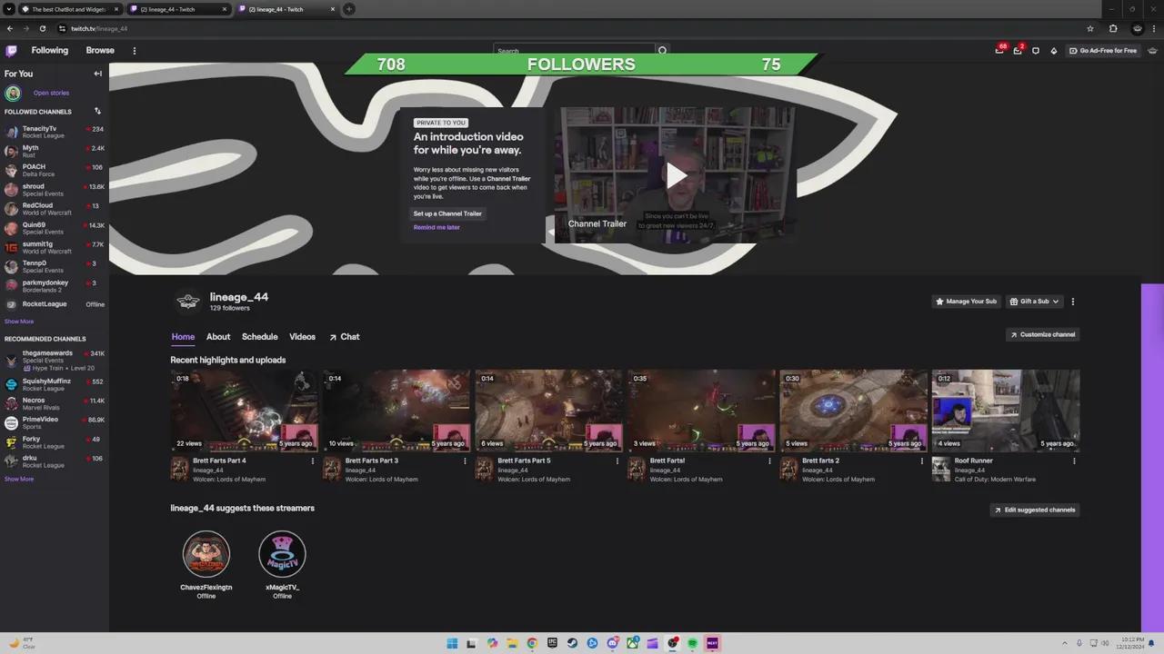The height and width of the screenshot is (654, 1164).
Task: Open the Chat pop-out tab
Action: [x=344, y=337]
